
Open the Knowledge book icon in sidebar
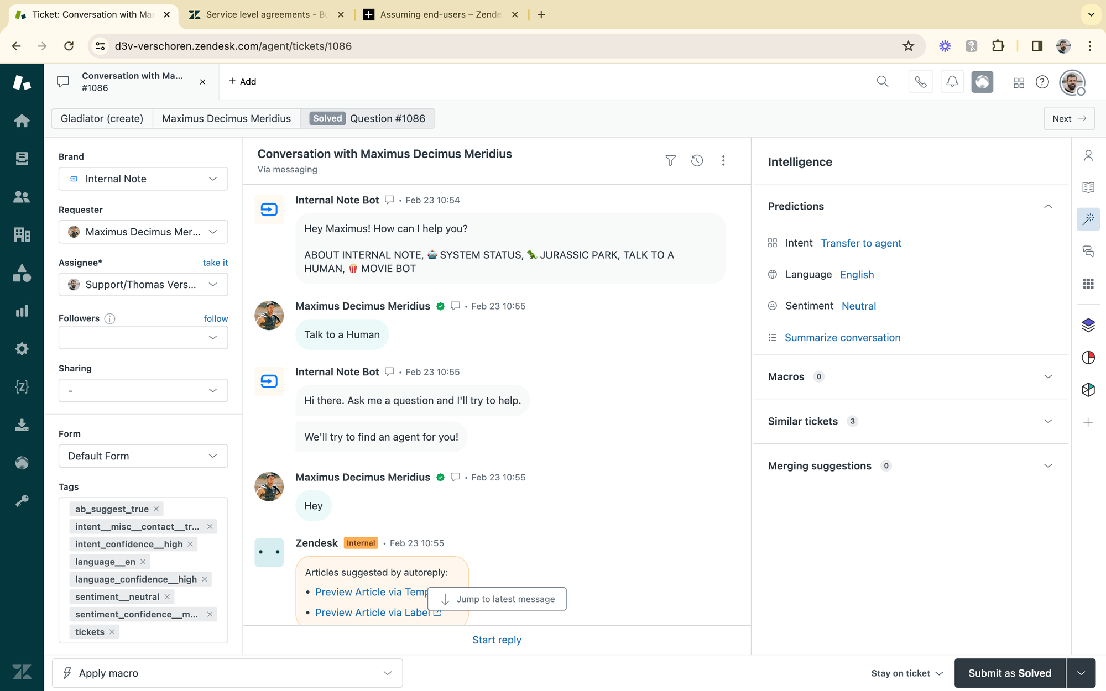click(1088, 187)
